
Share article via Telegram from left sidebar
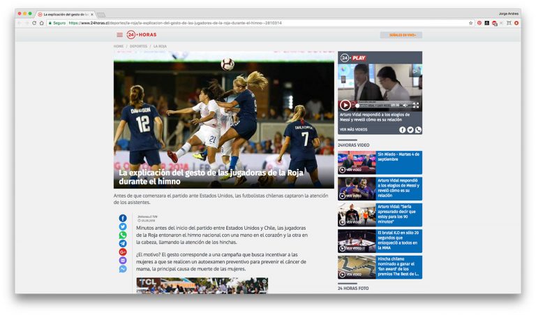(x=123, y=244)
